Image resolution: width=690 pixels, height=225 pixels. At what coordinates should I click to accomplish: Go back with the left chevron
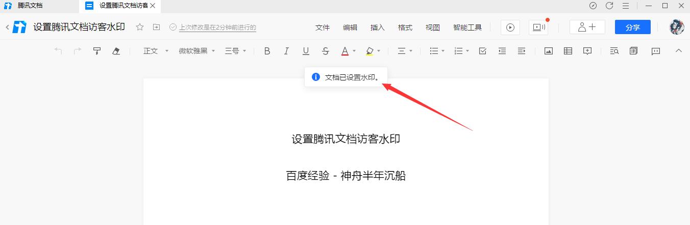point(7,27)
